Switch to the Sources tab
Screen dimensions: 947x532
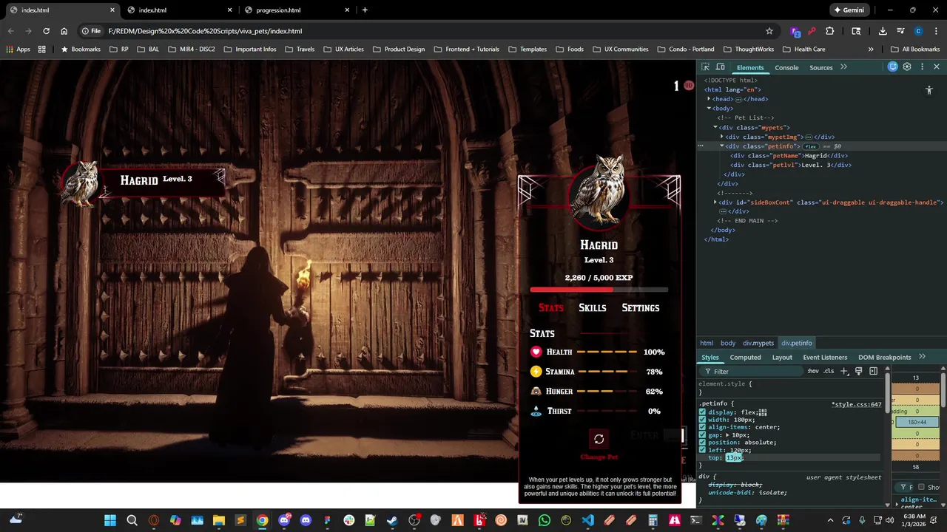(820, 67)
